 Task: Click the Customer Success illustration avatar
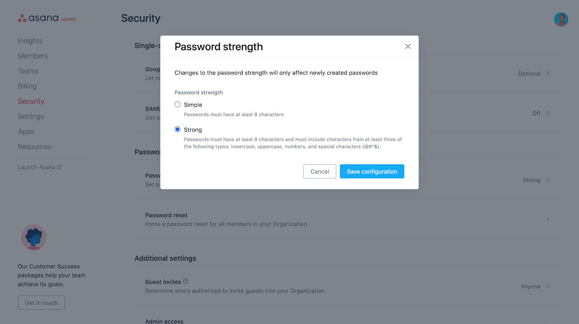click(x=34, y=237)
